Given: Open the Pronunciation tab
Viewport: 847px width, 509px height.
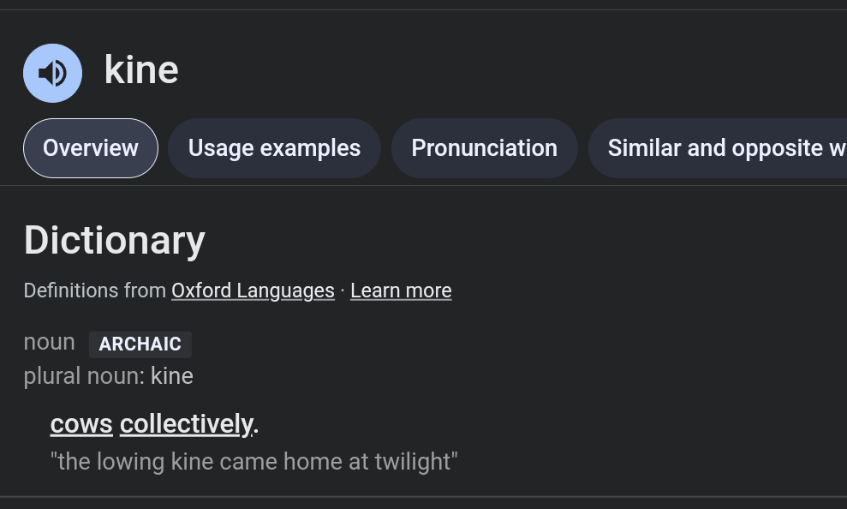Looking at the screenshot, I should click(x=484, y=148).
